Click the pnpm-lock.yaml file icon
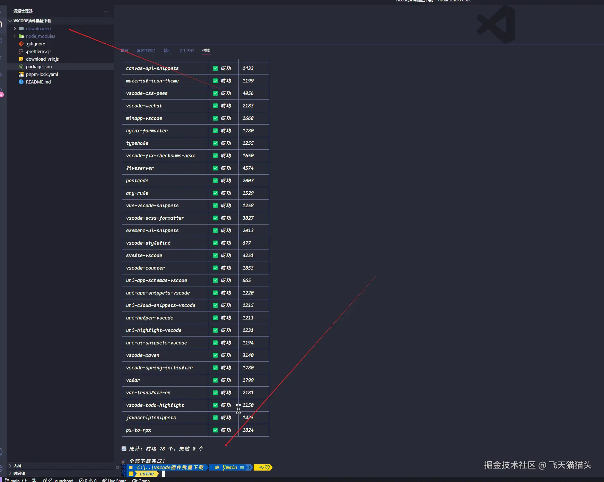The height and width of the screenshot is (482, 604). tap(21, 74)
